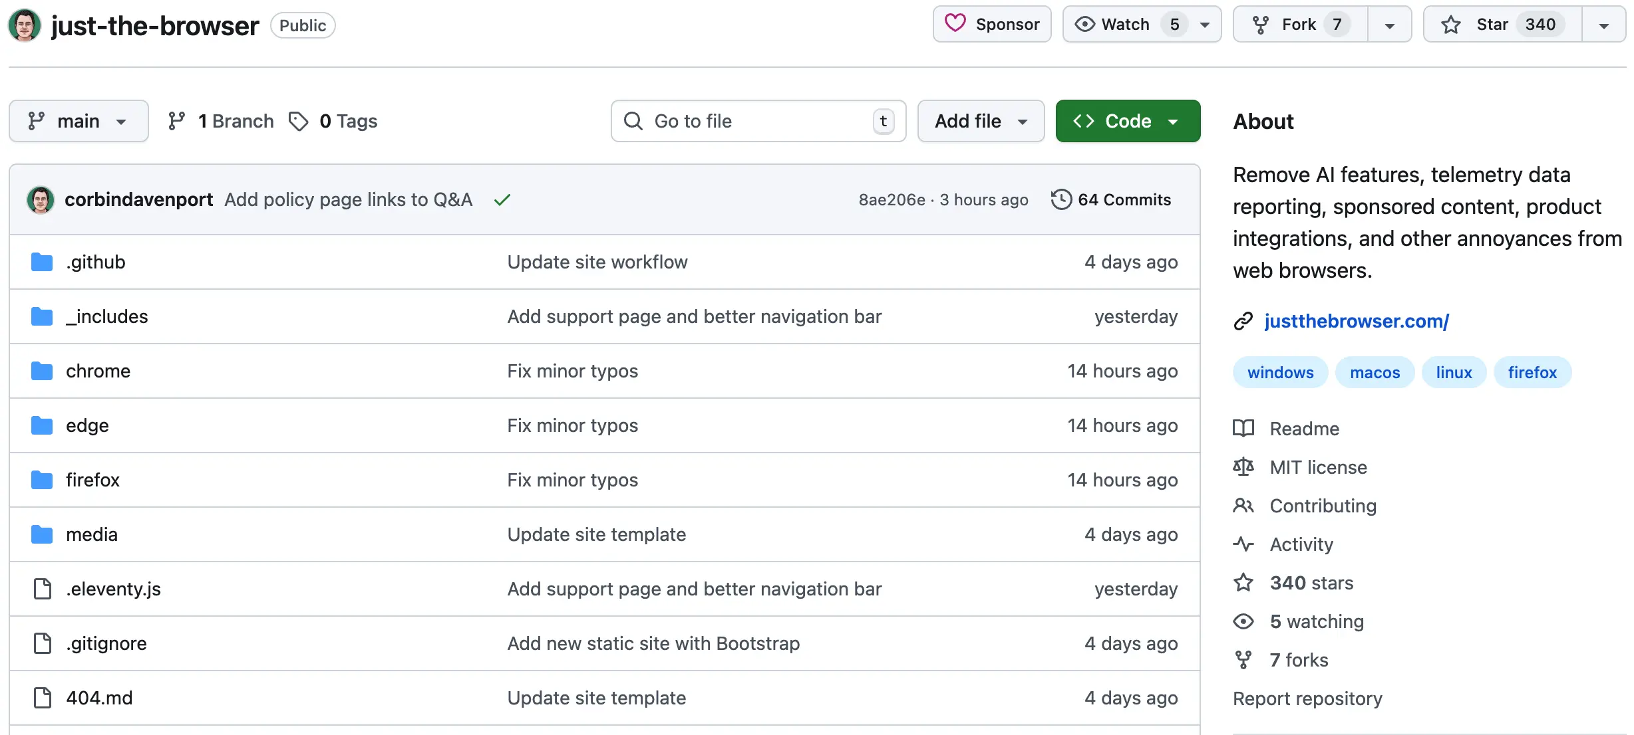
Task: Open the Star lists dropdown arrow
Action: [1603, 25]
